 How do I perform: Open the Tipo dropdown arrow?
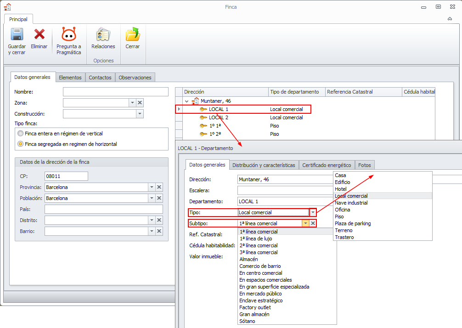[x=313, y=212]
